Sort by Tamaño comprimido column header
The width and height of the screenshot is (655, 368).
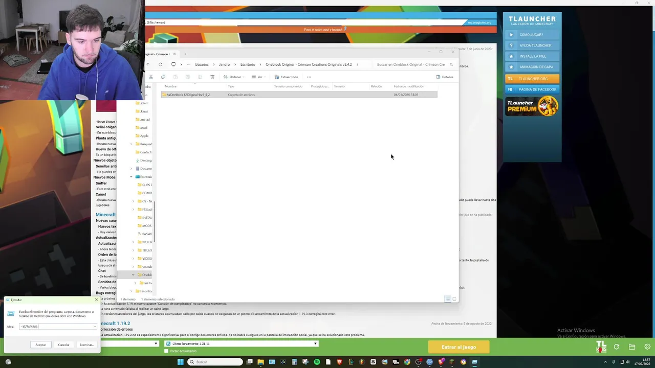[288, 86]
